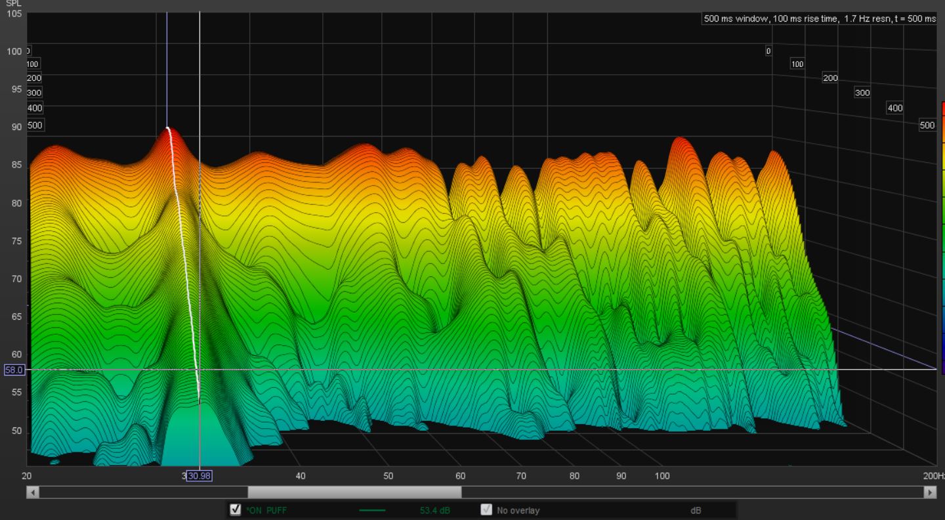945x520 pixels.
Task: Click the 95 SPL axis label
Action: tap(16, 89)
